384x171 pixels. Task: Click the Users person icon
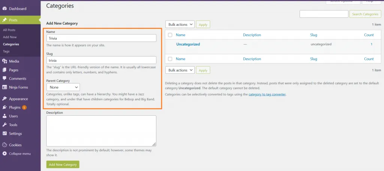coord(4,116)
